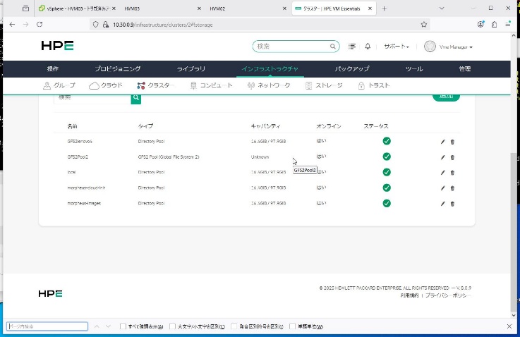
Task: Click the green storage search magnifier button
Action: click(135, 98)
